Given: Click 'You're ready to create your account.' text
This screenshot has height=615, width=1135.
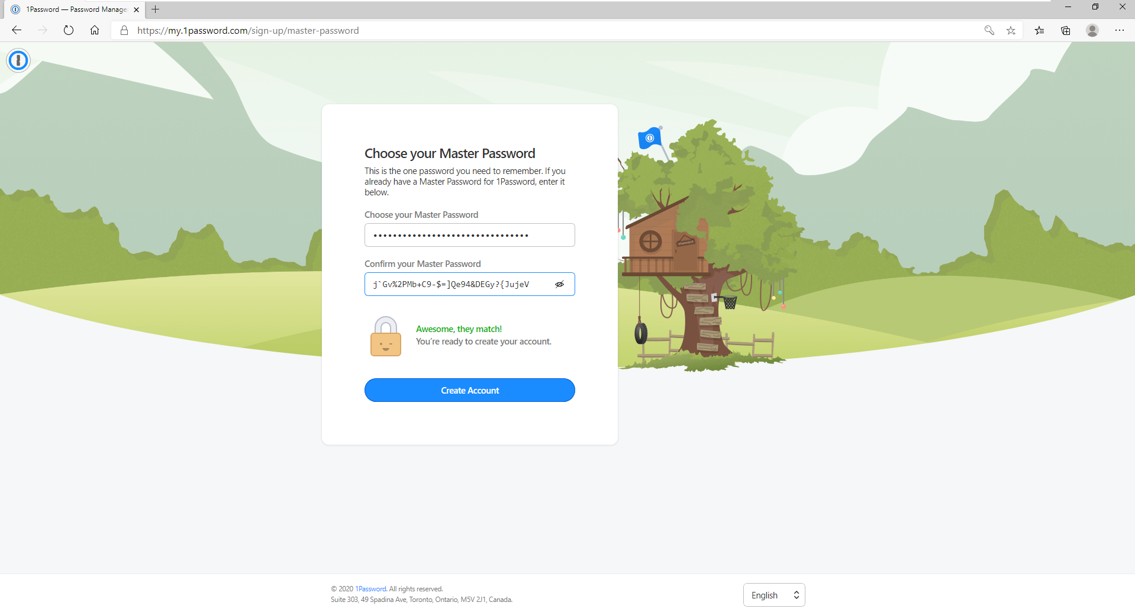Looking at the screenshot, I should [483, 342].
